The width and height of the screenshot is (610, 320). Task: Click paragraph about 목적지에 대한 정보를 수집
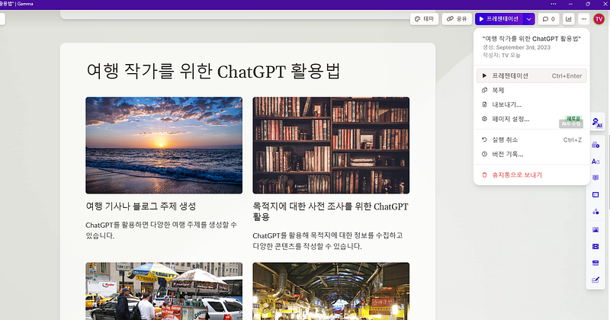[328, 241]
